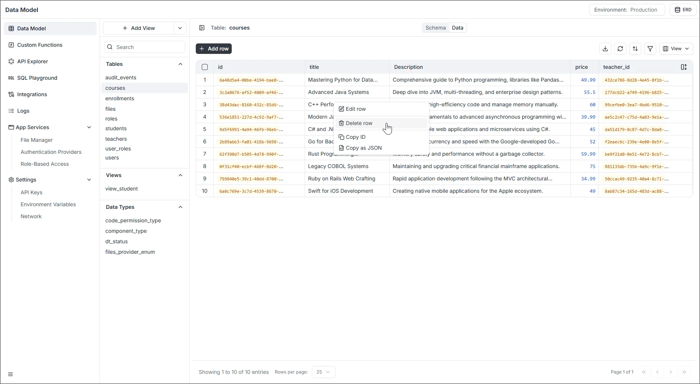Viewport: 700px width, 384px height.
Task: Click the Add row button
Action: coord(214,49)
